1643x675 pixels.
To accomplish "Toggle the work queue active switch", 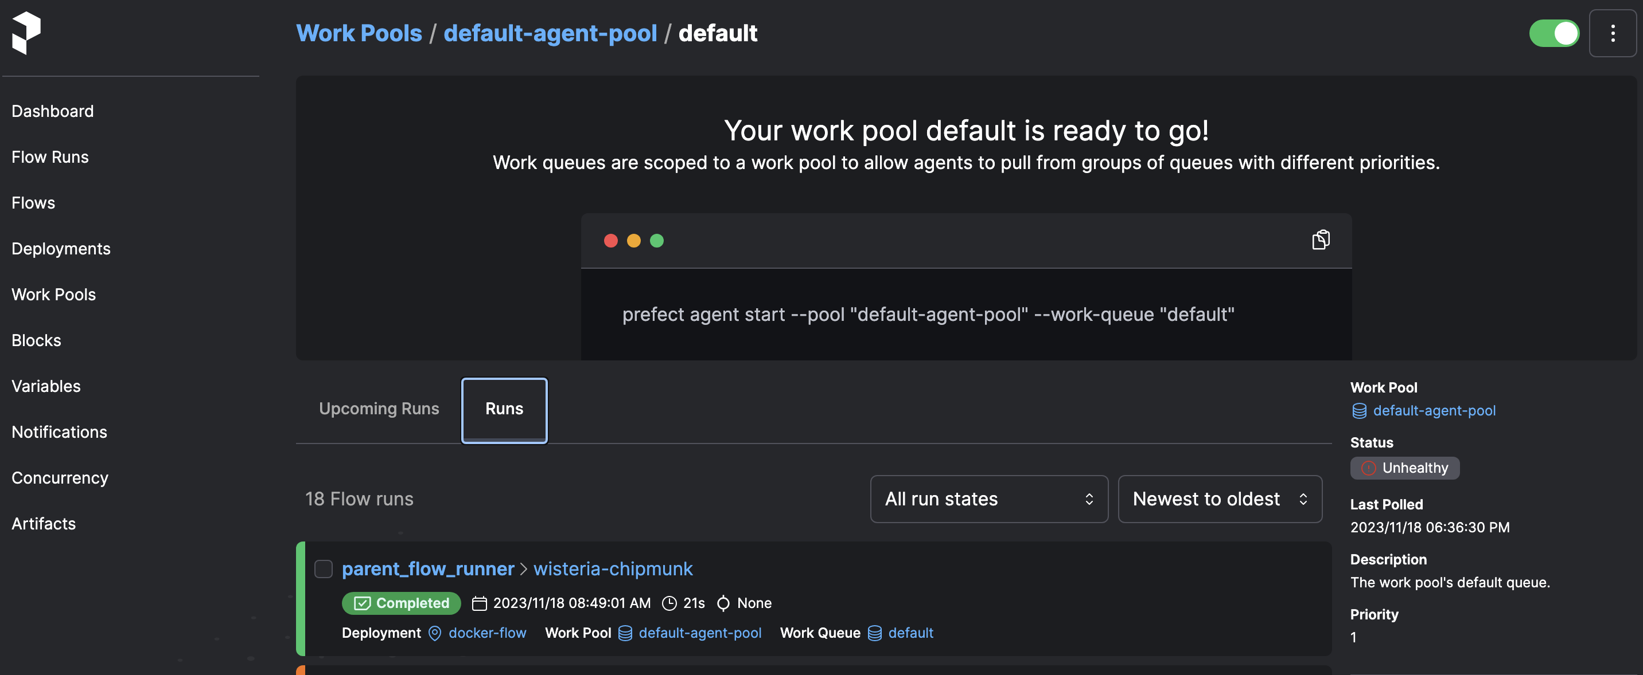I will 1554,33.
